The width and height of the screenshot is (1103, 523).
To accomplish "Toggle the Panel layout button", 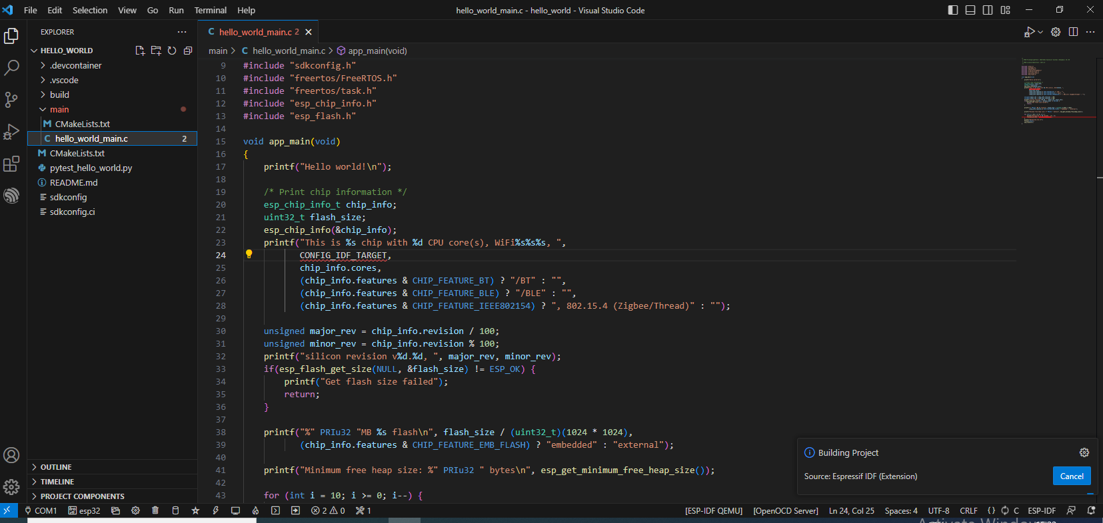I will pos(970,10).
